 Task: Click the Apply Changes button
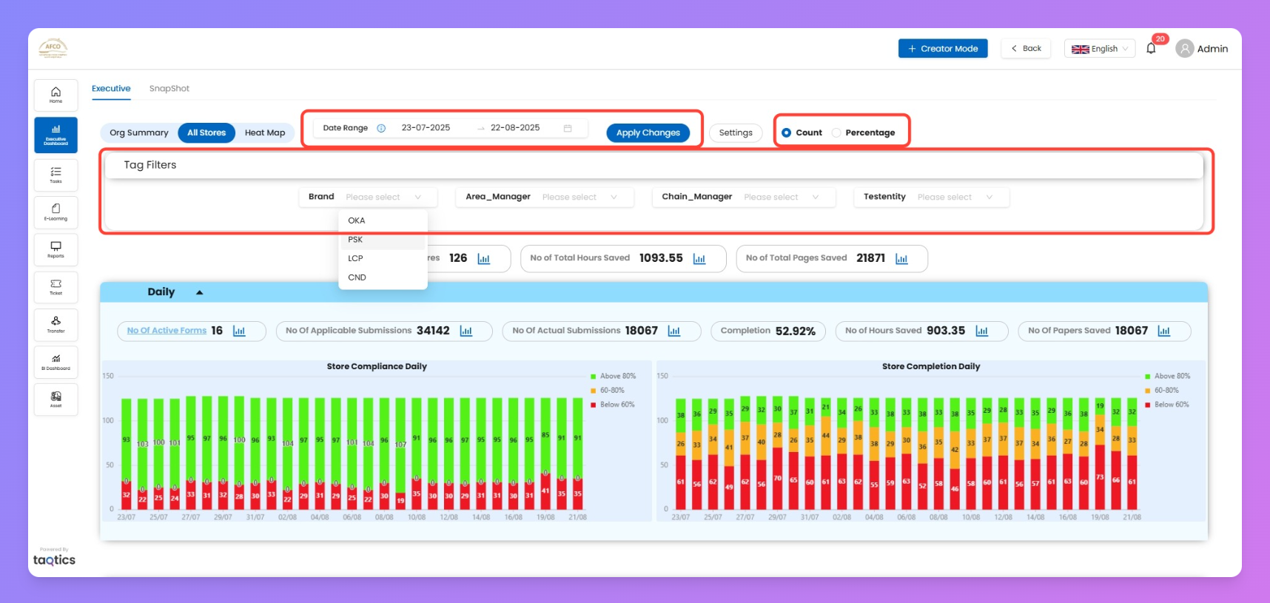[x=648, y=133]
